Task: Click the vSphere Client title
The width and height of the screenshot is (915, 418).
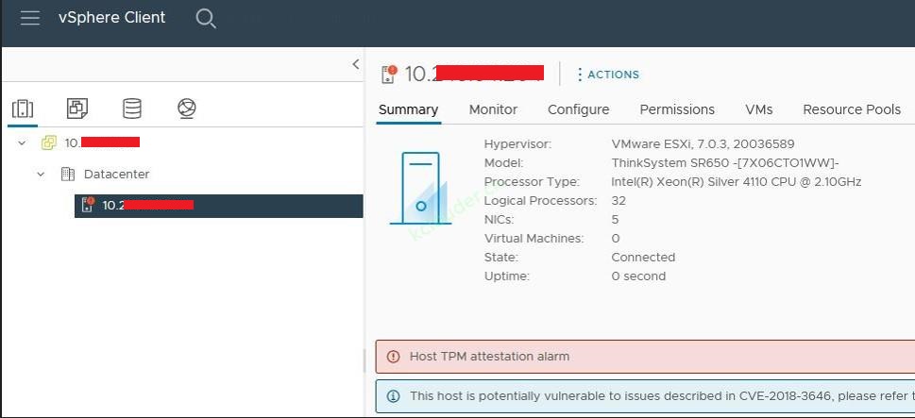Action: tap(112, 18)
